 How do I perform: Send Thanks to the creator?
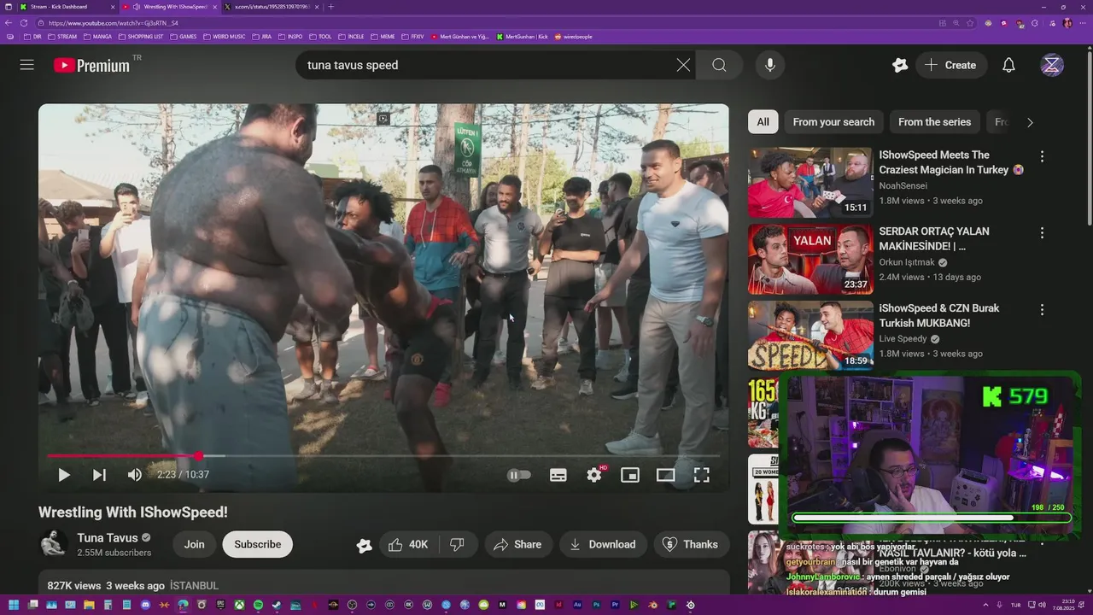(x=691, y=544)
